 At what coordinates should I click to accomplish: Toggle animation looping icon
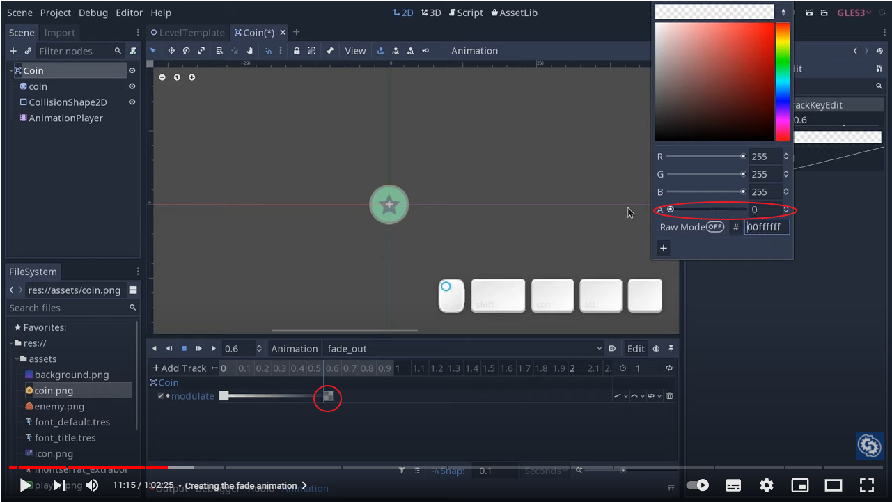coord(669,368)
